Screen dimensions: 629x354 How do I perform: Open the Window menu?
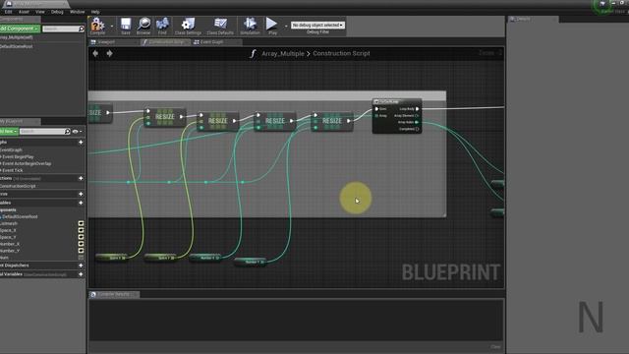(x=77, y=12)
